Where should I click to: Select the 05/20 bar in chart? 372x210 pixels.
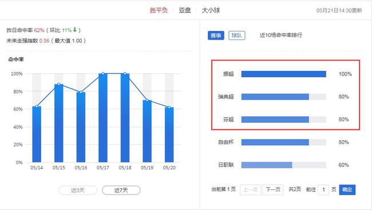tap(169, 135)
